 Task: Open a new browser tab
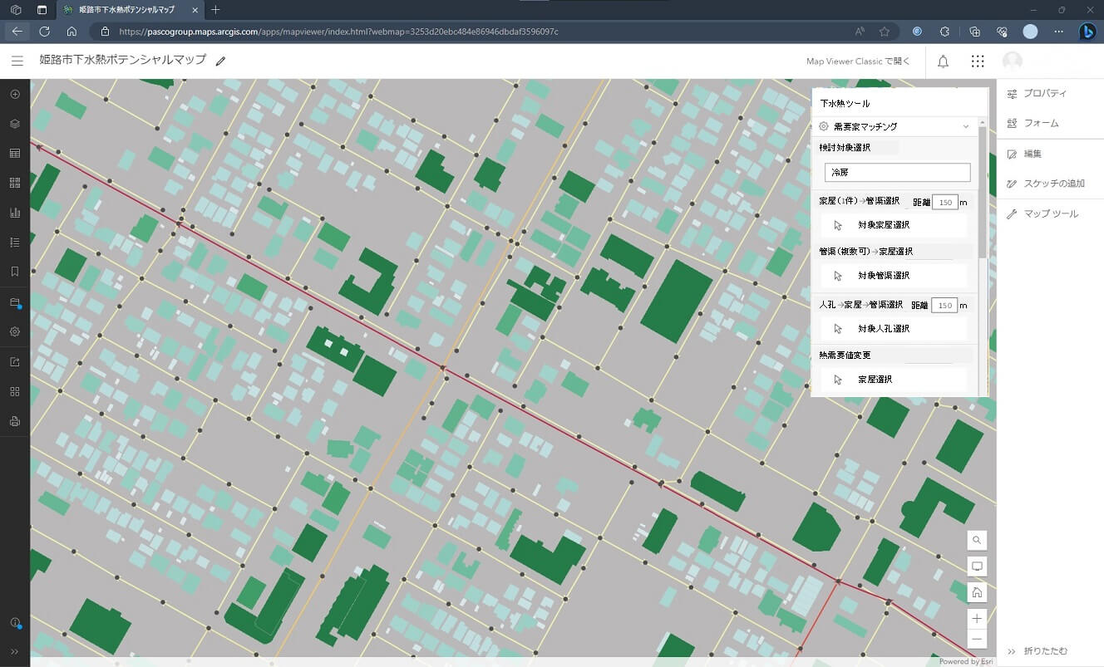[x=215, y=10]
